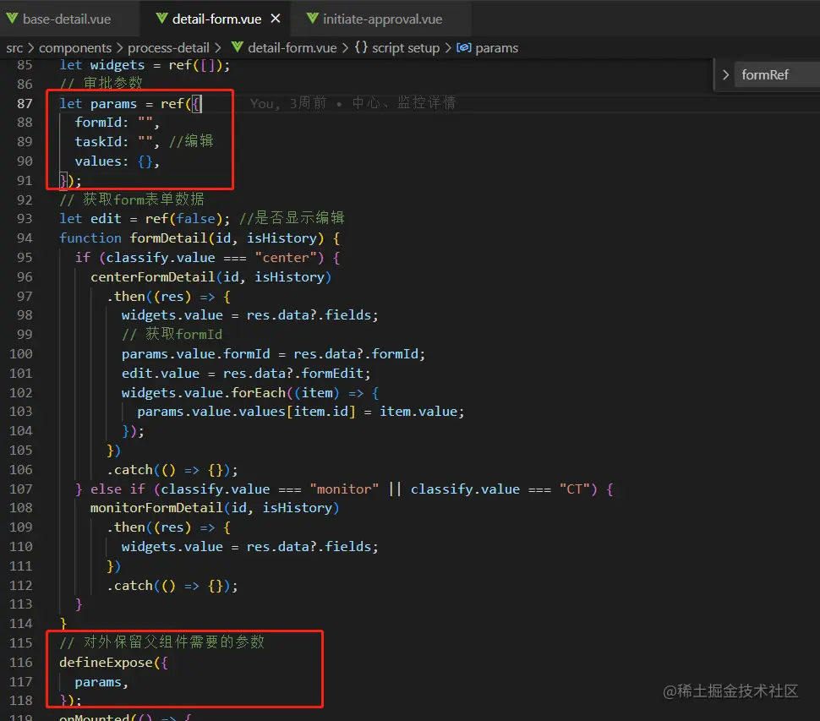Open the process-detail breadcrumb
This screenshot has height=721, width=820.
168,48
